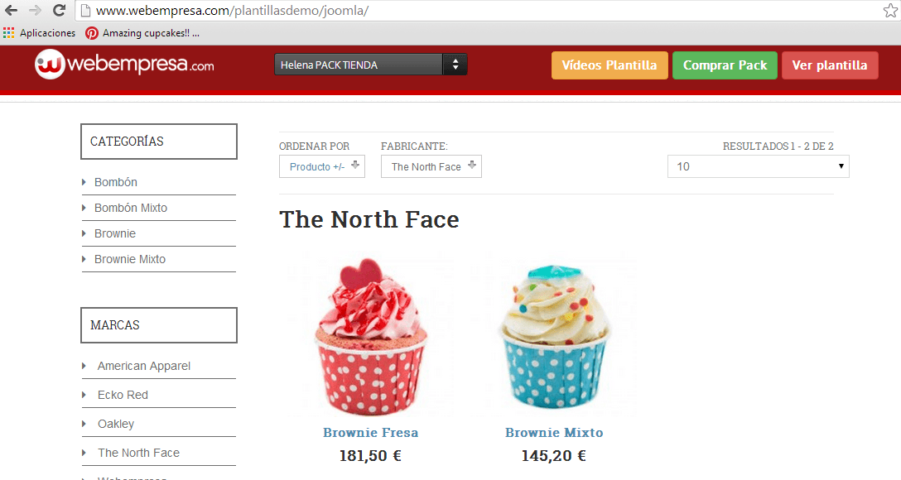901x480 pixels.
Task: Bookmark page with the star icon
Action: (890, 10)
